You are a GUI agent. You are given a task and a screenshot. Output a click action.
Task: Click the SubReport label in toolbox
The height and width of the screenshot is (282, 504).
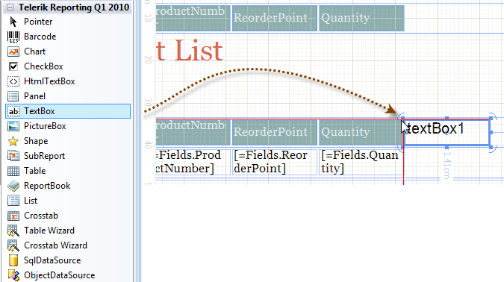pos(44,156)
